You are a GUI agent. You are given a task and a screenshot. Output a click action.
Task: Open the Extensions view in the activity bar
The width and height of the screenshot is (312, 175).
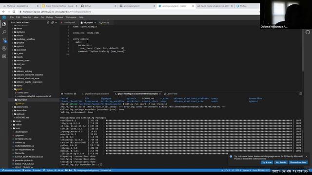coord(4,56)
